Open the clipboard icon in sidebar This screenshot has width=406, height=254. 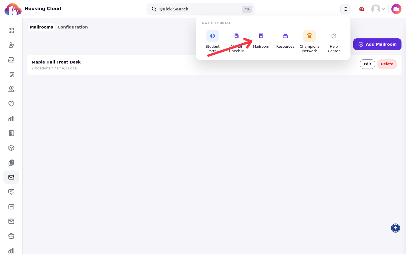pos(11,163)
